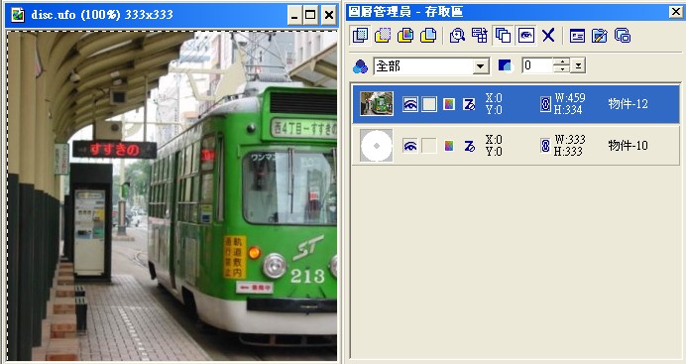Click the folder-with-pencil edit icon
The height and width of the screenshot is (364, 686).
coord(600,36)
